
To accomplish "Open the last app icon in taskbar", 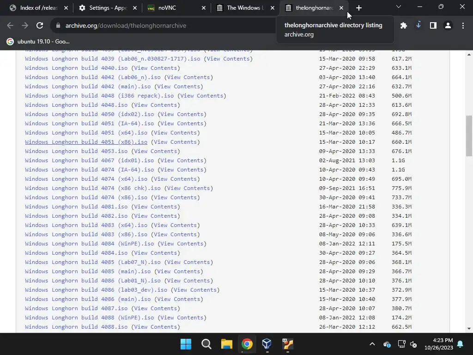I will 288,344.
